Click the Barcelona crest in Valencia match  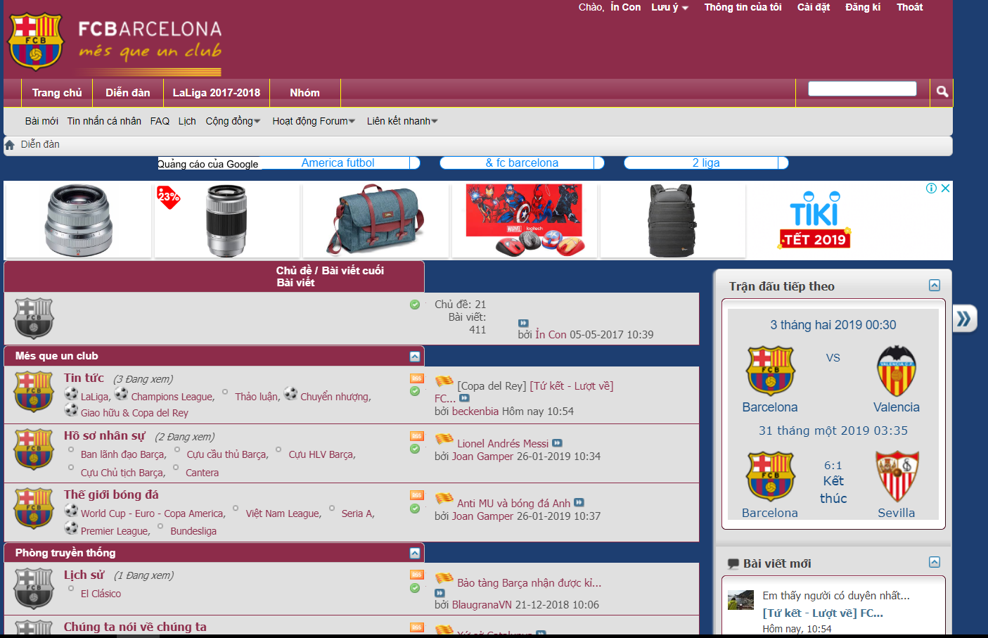coord(771,371)
